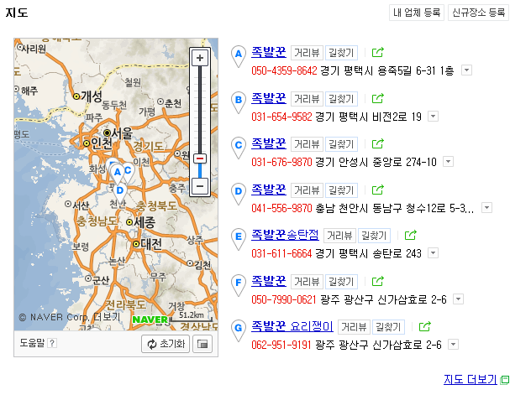This screenshot has height=395, width=531.
Task: Click result marker E in the list
Action: [239, 239]
